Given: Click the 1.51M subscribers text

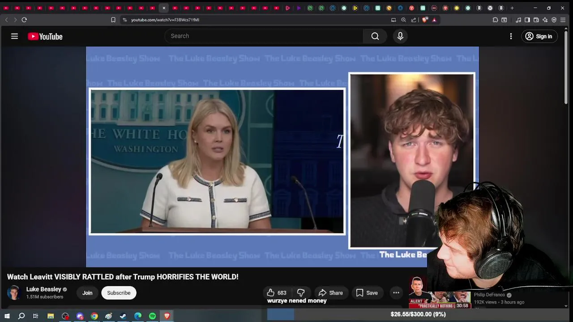Looking at the screenshot, I should pos(45,297).
